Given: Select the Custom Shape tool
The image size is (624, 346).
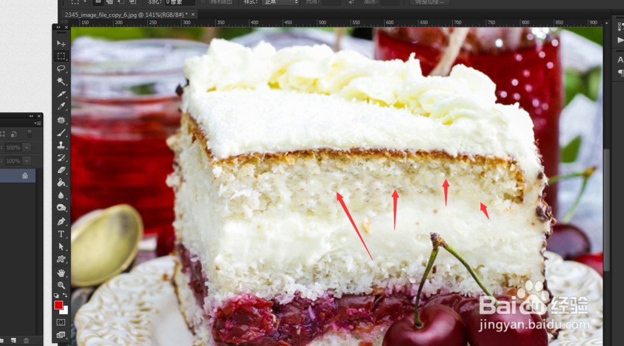Looking at the screenshot, I should (61, 259).
